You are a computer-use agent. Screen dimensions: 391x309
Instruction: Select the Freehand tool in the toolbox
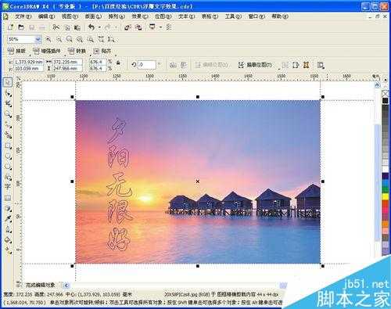point(8,124)
